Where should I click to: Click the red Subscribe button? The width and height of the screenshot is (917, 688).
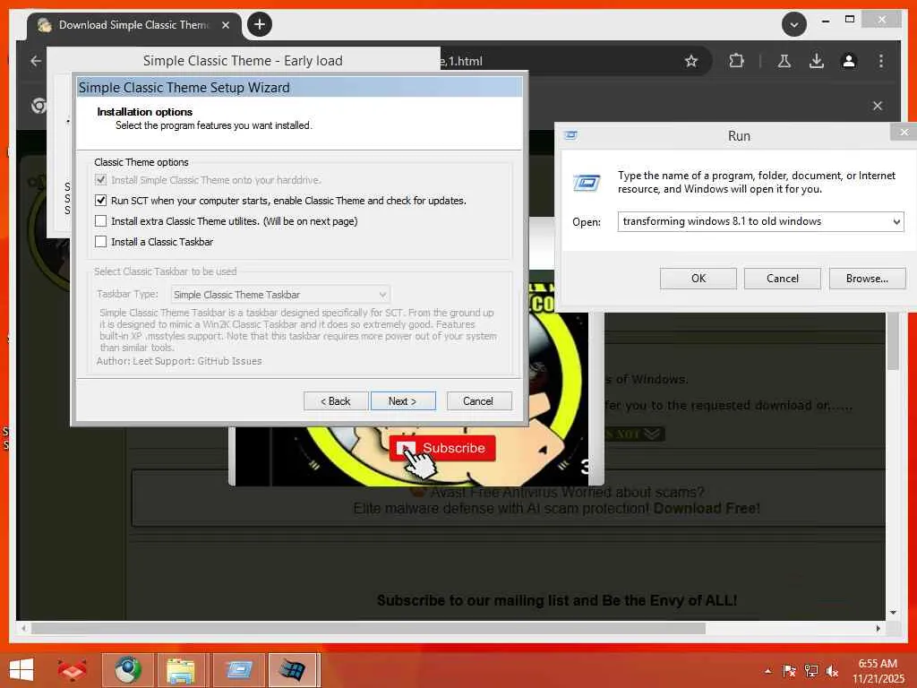[442, 448]
